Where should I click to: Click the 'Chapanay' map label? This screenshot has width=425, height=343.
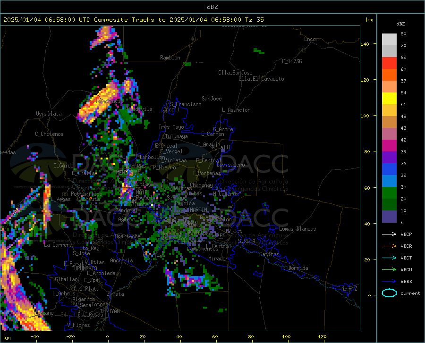[201, 185]
